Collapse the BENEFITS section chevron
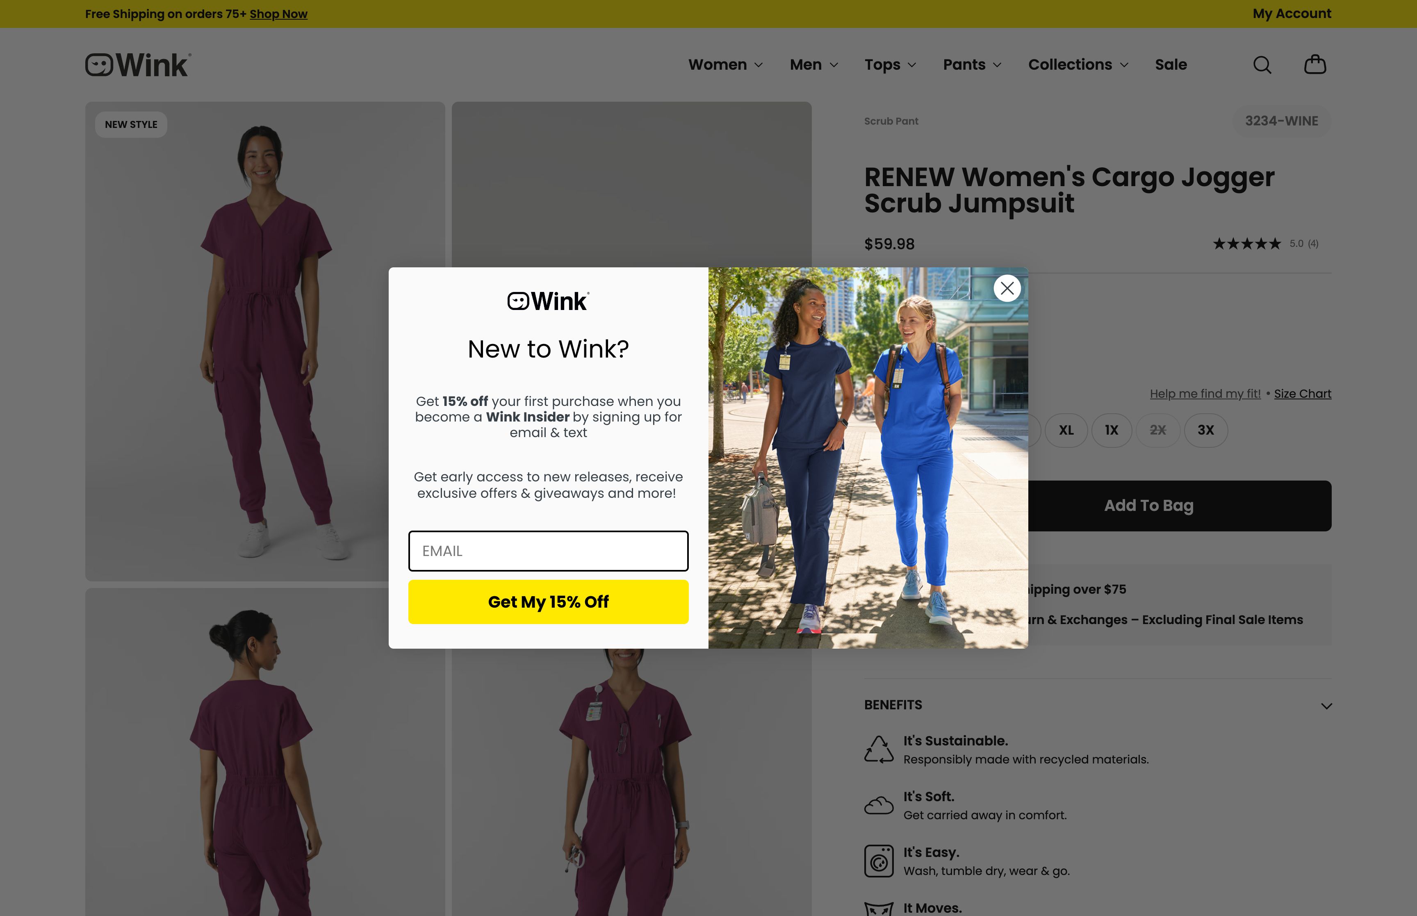Viewport: 1417px width, 916px height. 1326,706
